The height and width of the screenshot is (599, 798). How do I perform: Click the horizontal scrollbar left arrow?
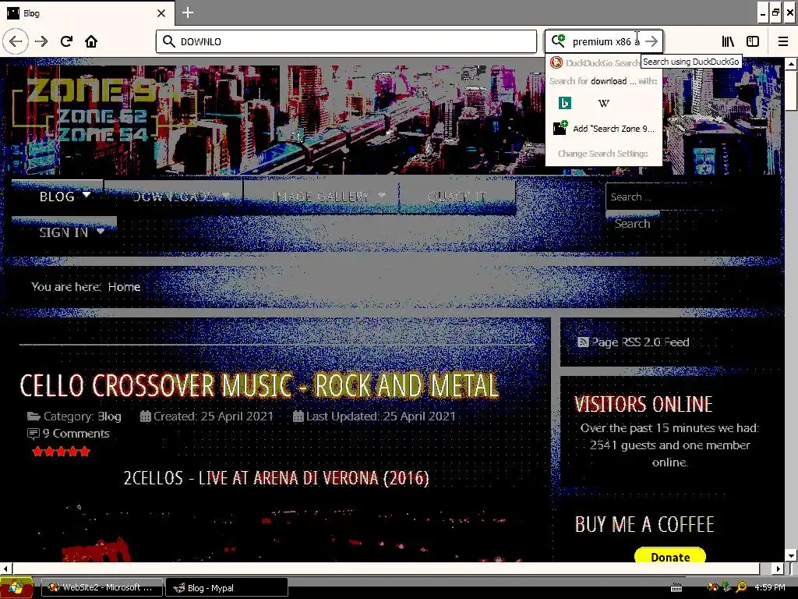5,569
